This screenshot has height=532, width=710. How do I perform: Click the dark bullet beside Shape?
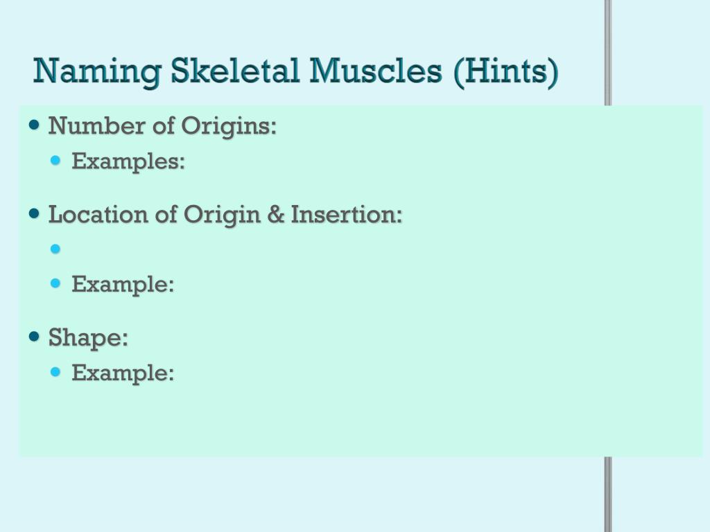tap(35, 337)
